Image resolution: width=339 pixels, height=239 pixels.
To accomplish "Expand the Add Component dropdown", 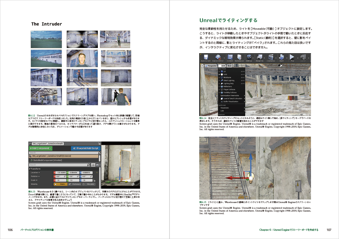I will click(41, 148).
